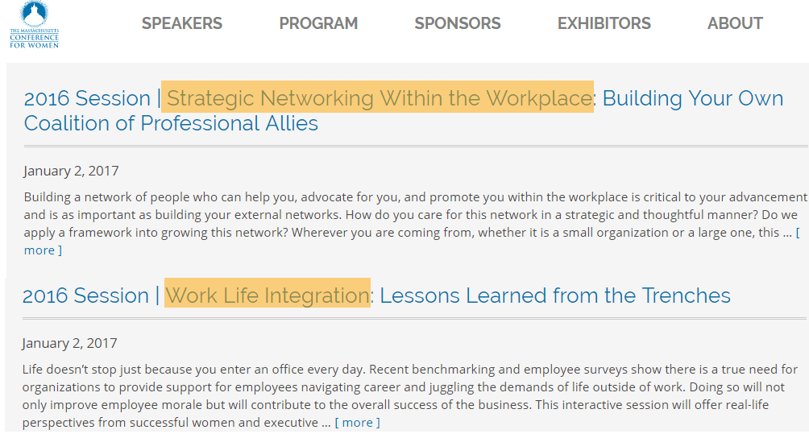809x434 pixels.
Task: Click the January 2, 2017 date under Work Life Integration
Action: [69, 343]
